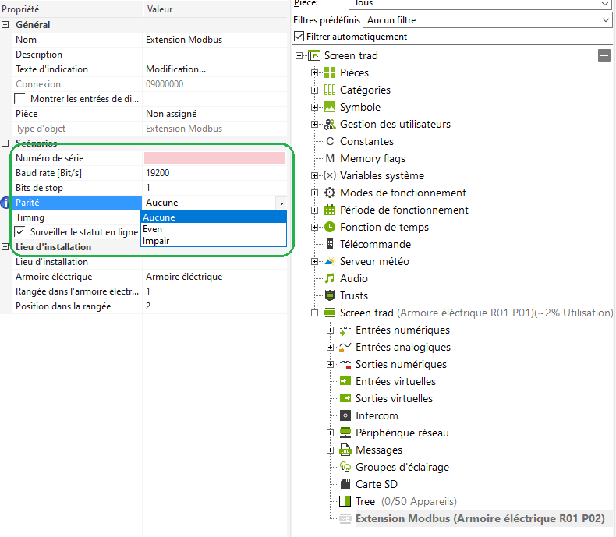This screenshot has height=537, width=616.
Task: Select the Intercom icon in tree
Action: coord(345,415)
